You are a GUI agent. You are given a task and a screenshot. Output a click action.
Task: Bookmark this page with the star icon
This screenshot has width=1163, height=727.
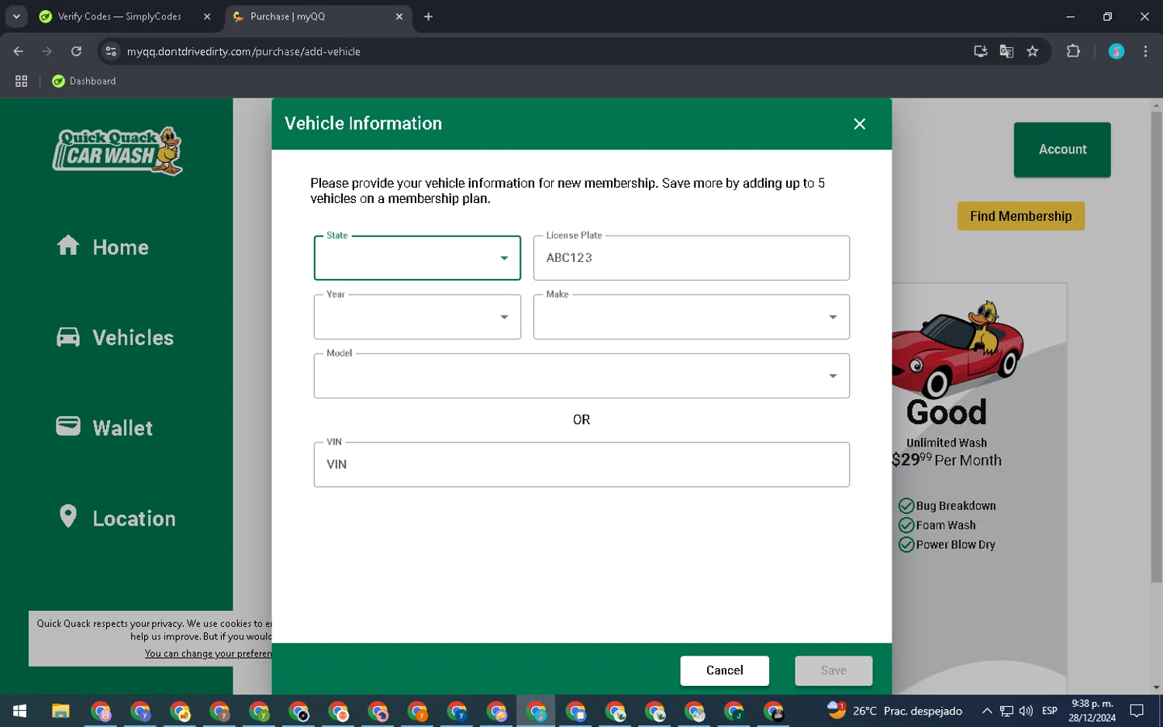(x=1032, y=51)
